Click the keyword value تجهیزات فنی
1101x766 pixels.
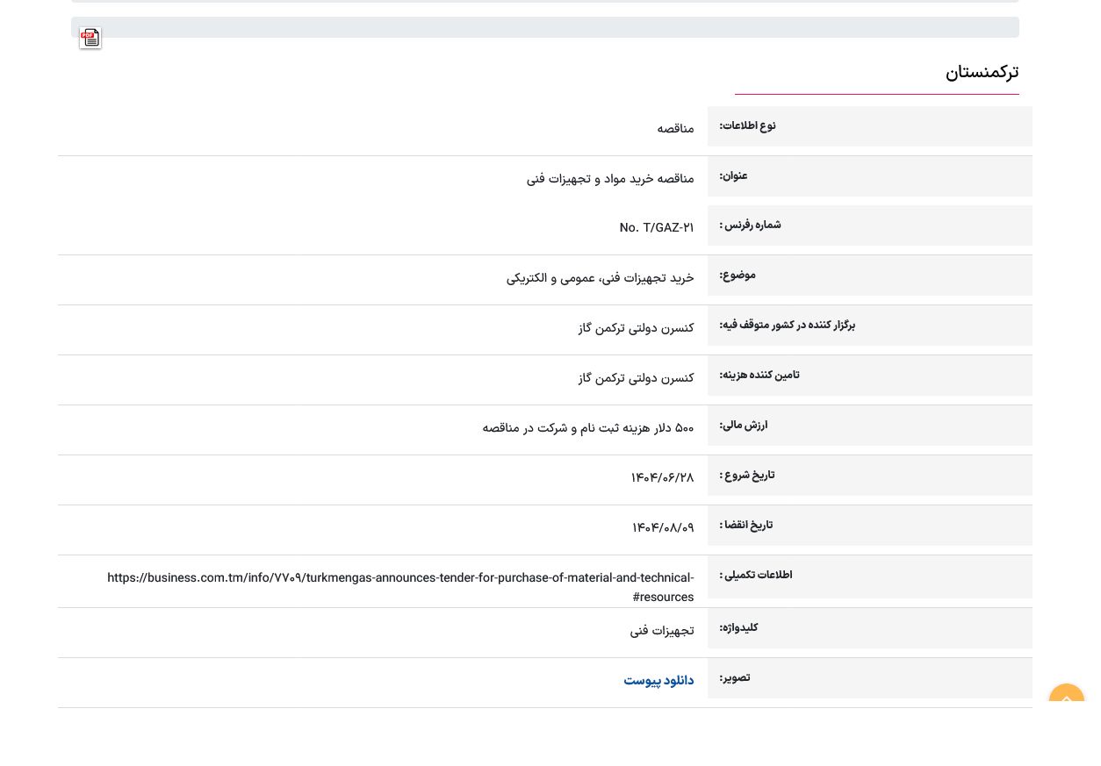tap(662, 631)
